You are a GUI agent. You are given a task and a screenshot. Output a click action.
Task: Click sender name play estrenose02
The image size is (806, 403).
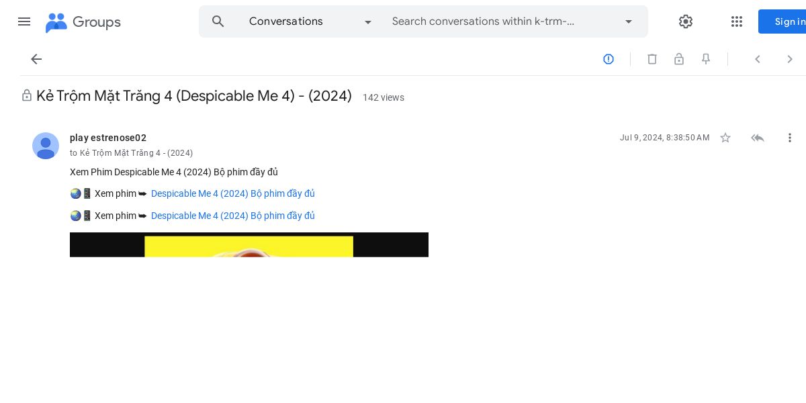tap(108, 138)
